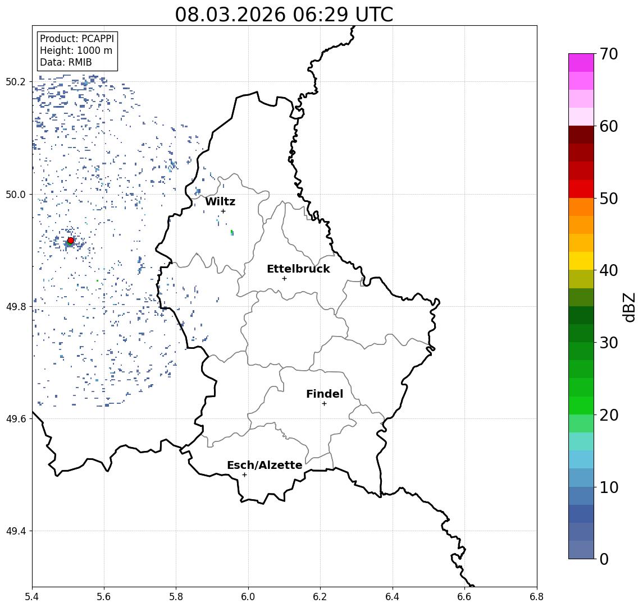Click the "Wiltz" city label
Screen dimensions: 643x608
pos(220,201)
